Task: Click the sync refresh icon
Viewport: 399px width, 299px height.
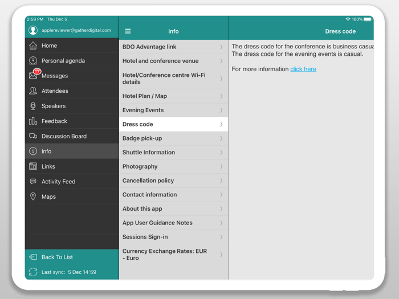Action: tap(33, 272)
